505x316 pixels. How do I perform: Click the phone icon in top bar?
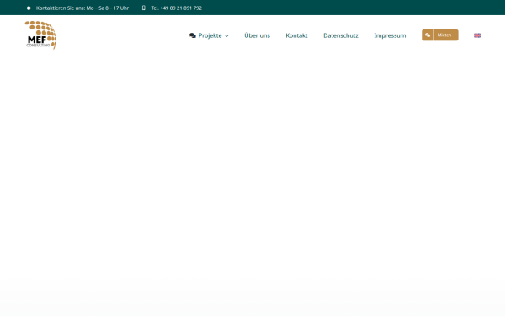tap(144, 8)
